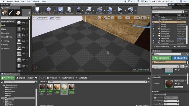Click Import button in Content Browser
The height and width of the screenshot is (106, 189).
[20, 78]
